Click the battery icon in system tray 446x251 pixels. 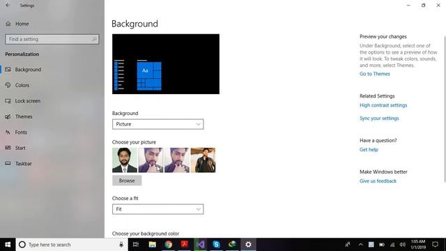(382, 245)
